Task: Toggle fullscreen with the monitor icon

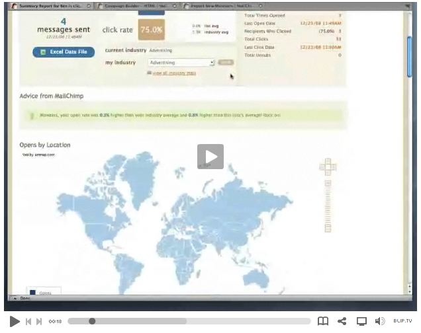Action: [361, 321]
